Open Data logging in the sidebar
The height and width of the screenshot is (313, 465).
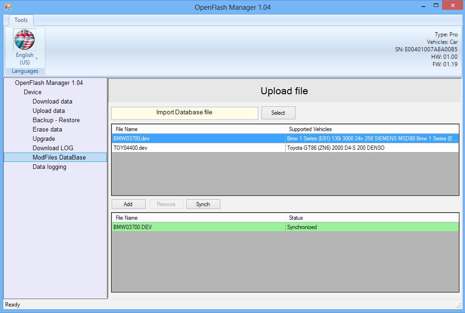pyautogui.click(x=49, y=167)
